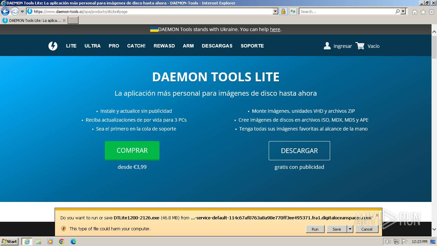Open the Windows Start button
The height and width of the screenshot is (246, 437).
(x=10, y=241)
